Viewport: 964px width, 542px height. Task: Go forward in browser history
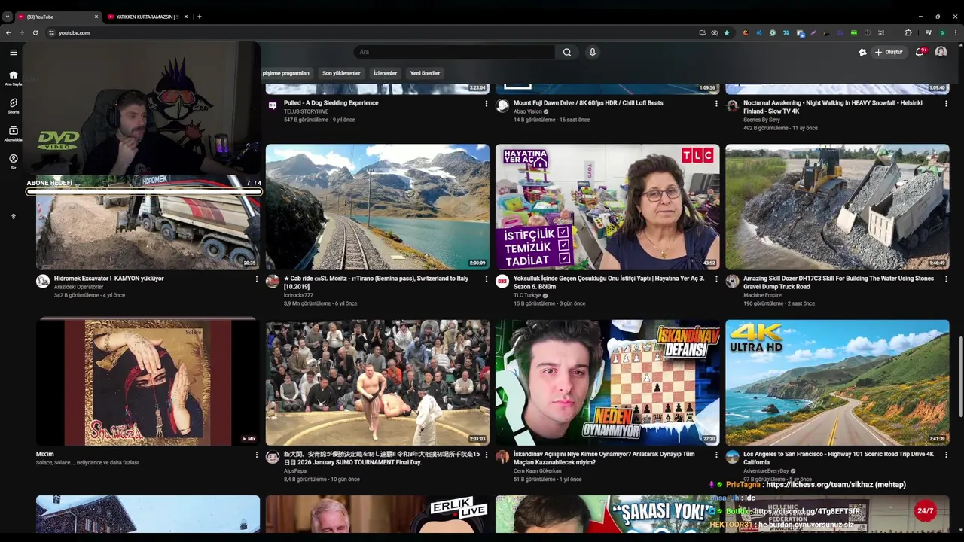(x=21, y=32)
